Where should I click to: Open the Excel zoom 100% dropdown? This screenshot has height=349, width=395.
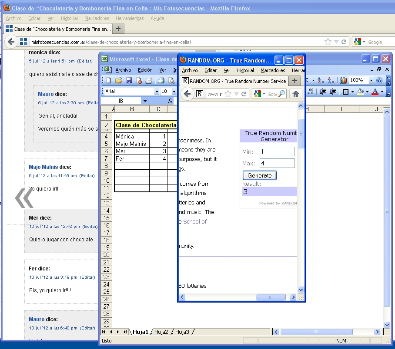[371, 80]
